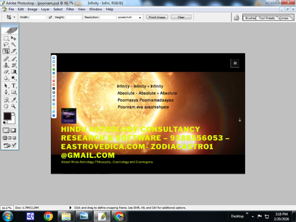
Task: Click the Front Image button
Action: (157, 17)
